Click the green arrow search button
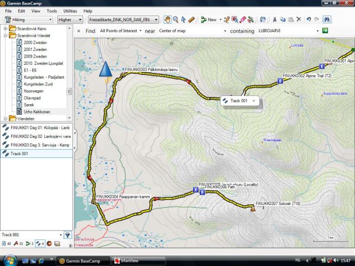355x266 pixels. tap(326, 31)
